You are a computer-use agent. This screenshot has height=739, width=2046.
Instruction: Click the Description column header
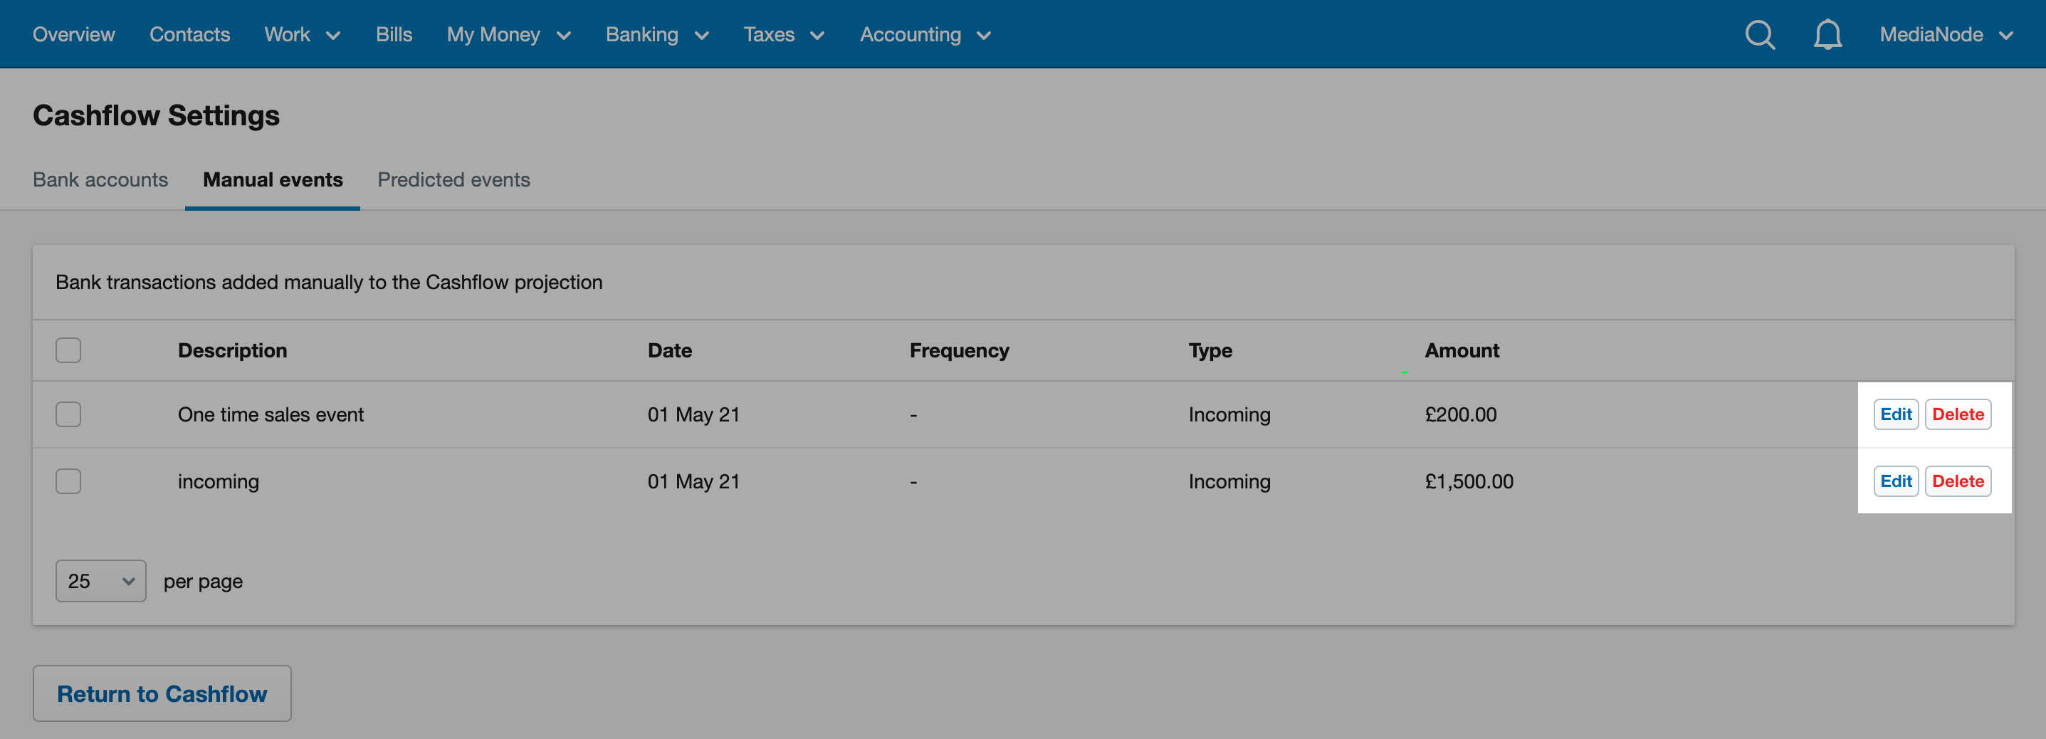pos(233,350)
